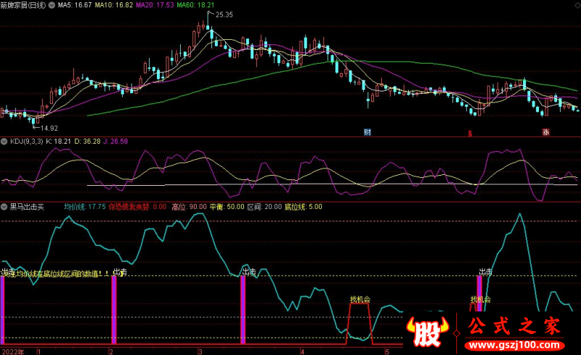Expand the KDJ(9,3,3) indicator settings arrow
The image size is (581, 355).
(5, 141)
